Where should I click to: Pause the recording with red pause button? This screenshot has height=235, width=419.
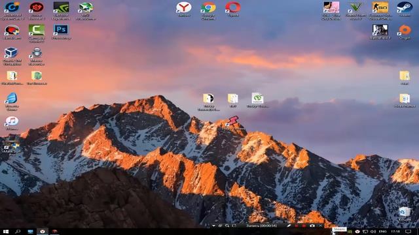tap(297, 226)
